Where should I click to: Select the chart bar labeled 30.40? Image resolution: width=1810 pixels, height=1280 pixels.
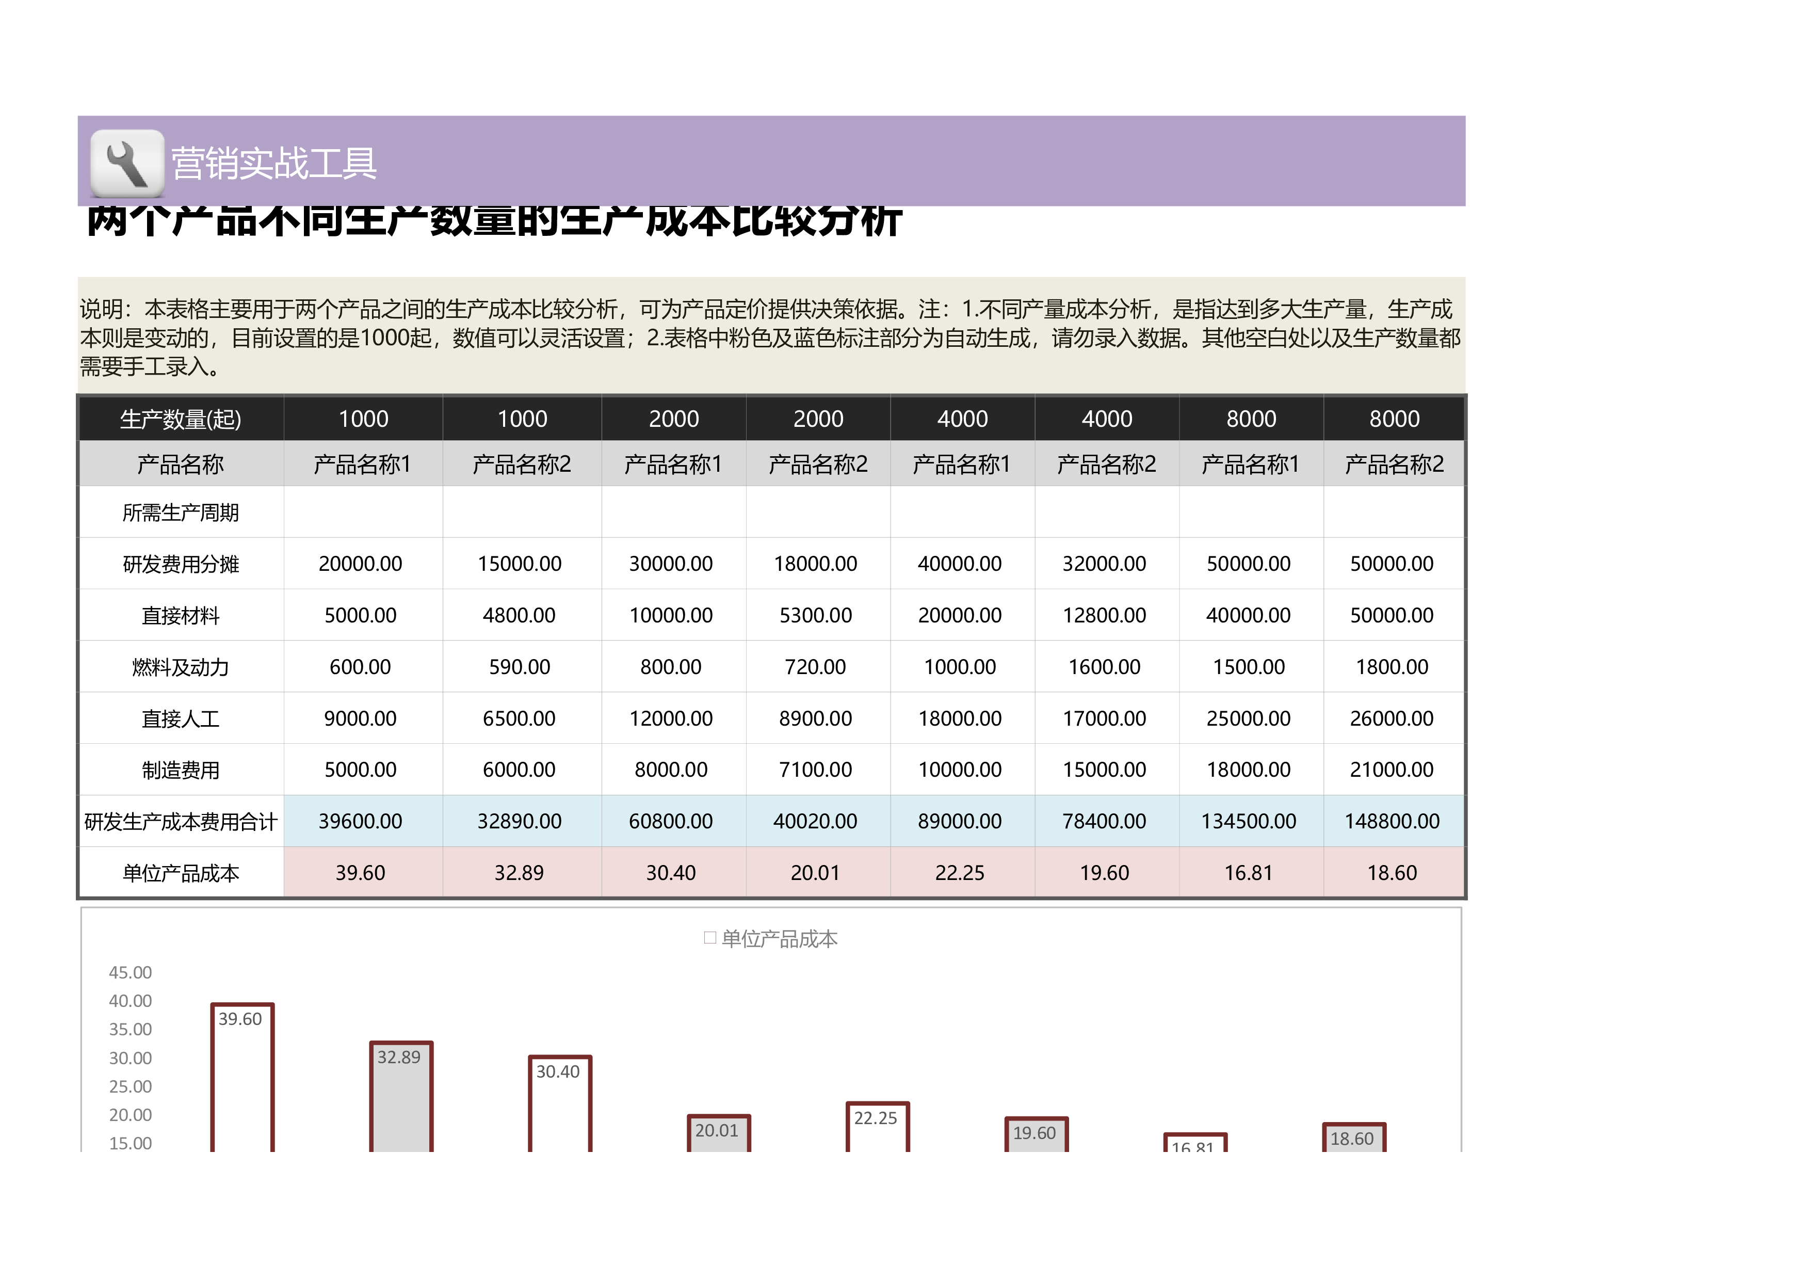point(560,1104)
